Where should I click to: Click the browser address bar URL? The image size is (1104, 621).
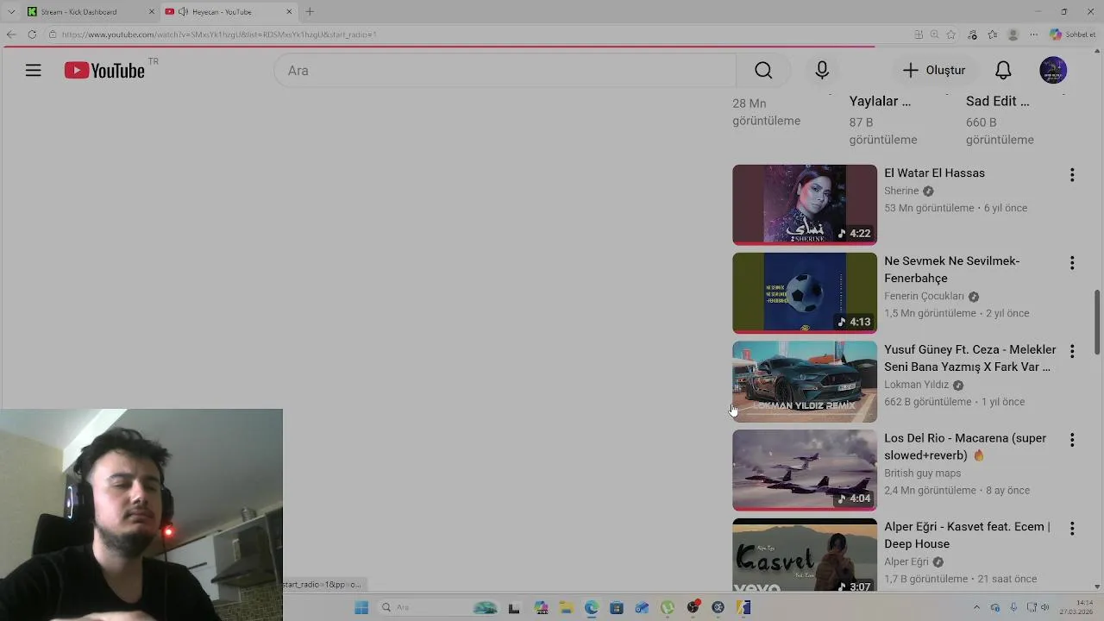[219, 34]
